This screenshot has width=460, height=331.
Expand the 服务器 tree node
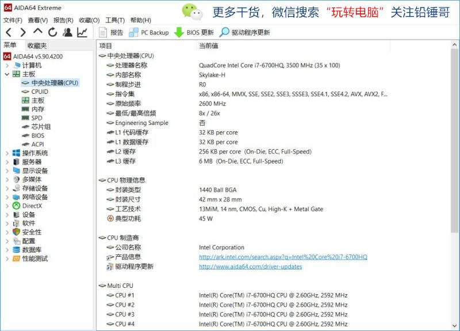(7, 162)
